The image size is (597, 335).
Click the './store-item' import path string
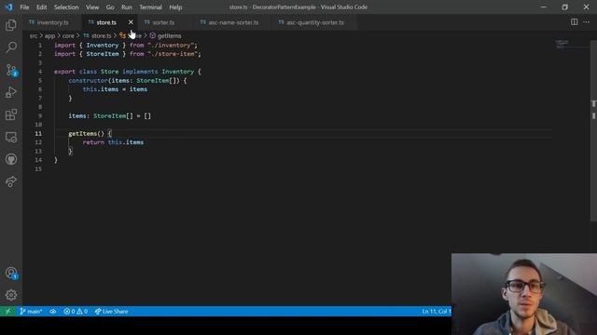click(174, 54)
